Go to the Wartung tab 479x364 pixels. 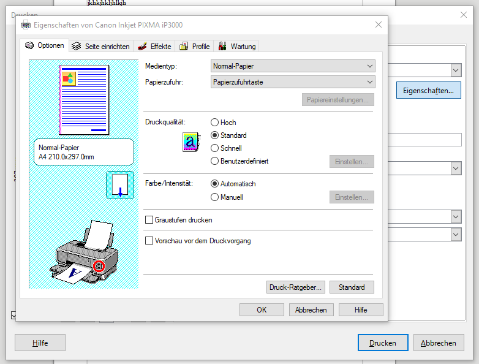click(x=236, y=46)
